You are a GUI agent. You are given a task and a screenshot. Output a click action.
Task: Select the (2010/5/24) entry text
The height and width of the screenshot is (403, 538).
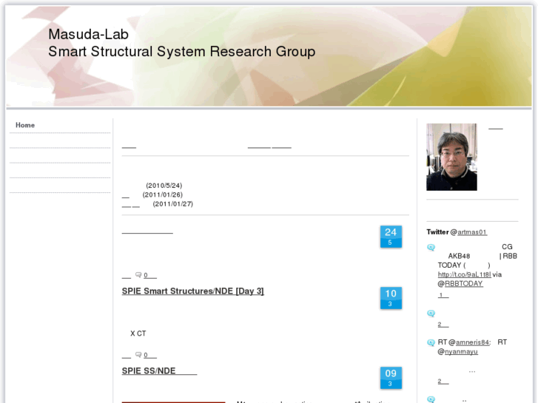tap(164, 186)
